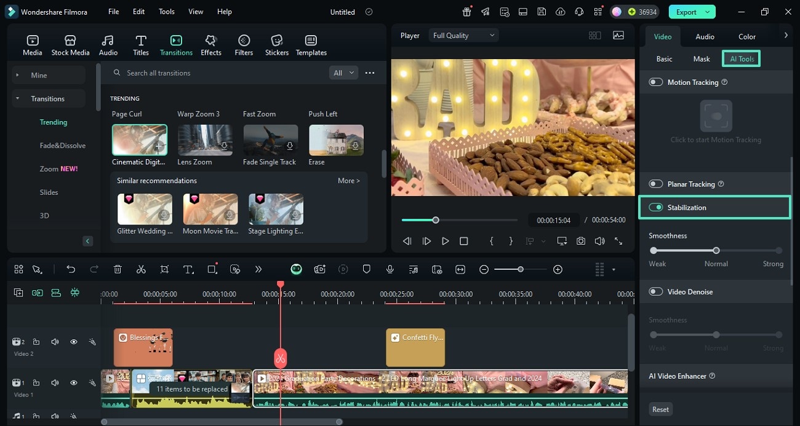Click the player volume speaker icon

pos(599,241)
